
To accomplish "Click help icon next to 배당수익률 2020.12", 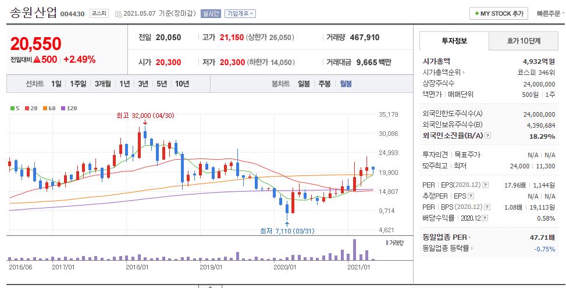I will pyautogui.click(x=485, y=218).
